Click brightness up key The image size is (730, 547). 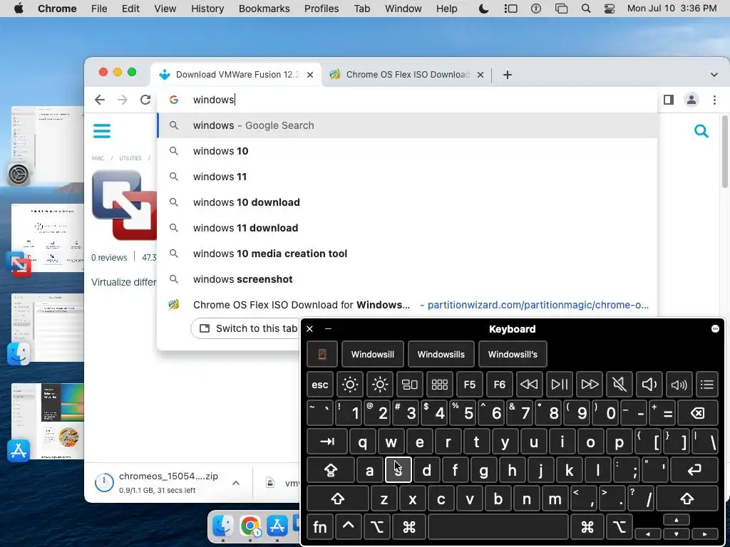coord(379,385)
